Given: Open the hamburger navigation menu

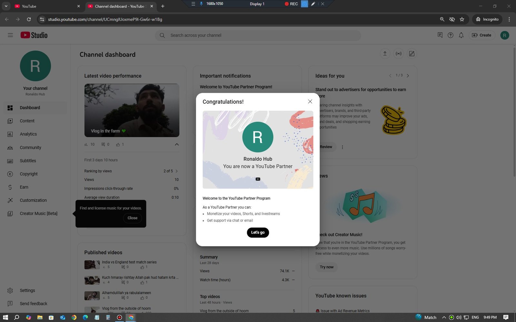Looking at the screenshot, I should click(10, 35).
